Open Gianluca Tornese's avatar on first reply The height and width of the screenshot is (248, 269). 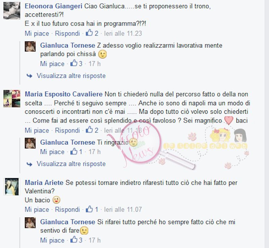pos(30,46)
